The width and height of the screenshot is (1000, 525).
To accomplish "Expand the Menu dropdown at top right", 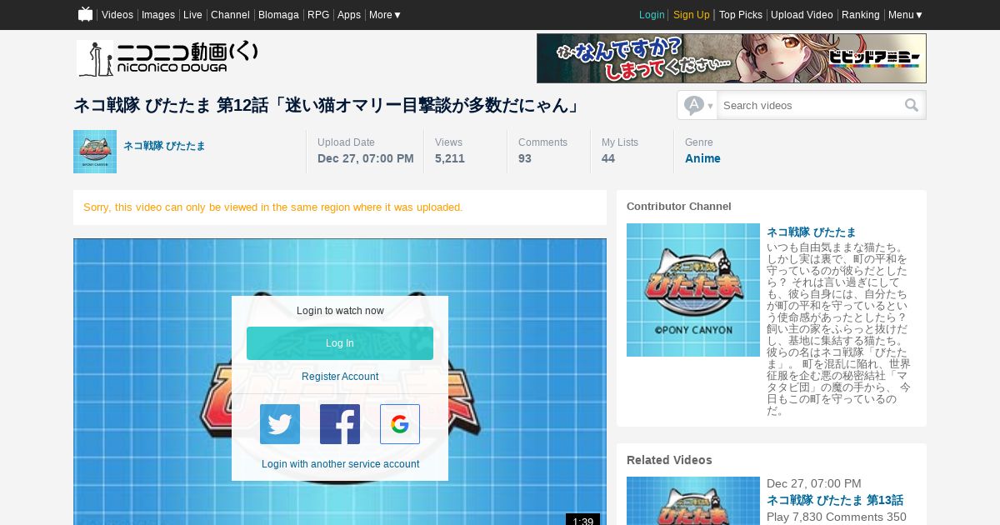I will coord(905,15).
